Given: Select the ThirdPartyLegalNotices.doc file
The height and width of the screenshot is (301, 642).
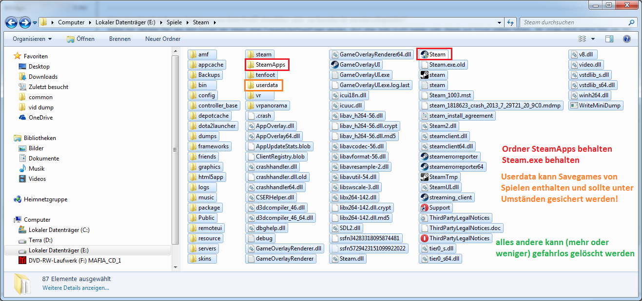Looking at the screenshot, I should coord(460,228).
